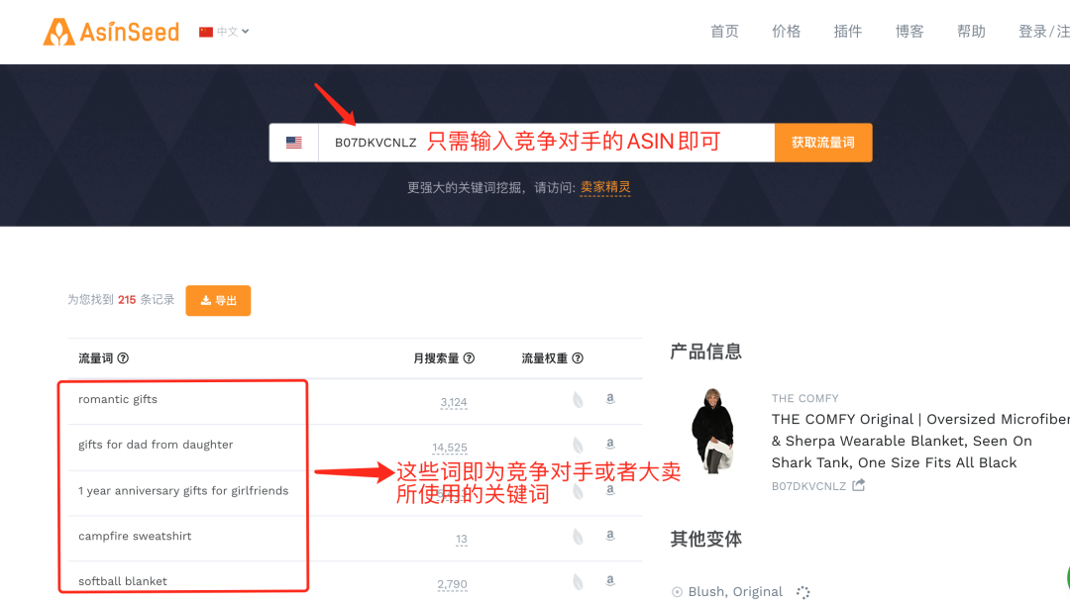The image size is (1070, 606).
Task: Click the help icon beside 月搜索量
Action: [x=470, y=359]
